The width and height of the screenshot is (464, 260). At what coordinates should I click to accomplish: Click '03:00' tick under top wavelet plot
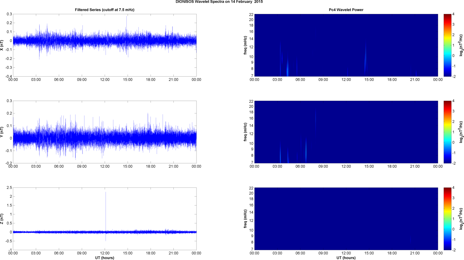tap(277, 80)
